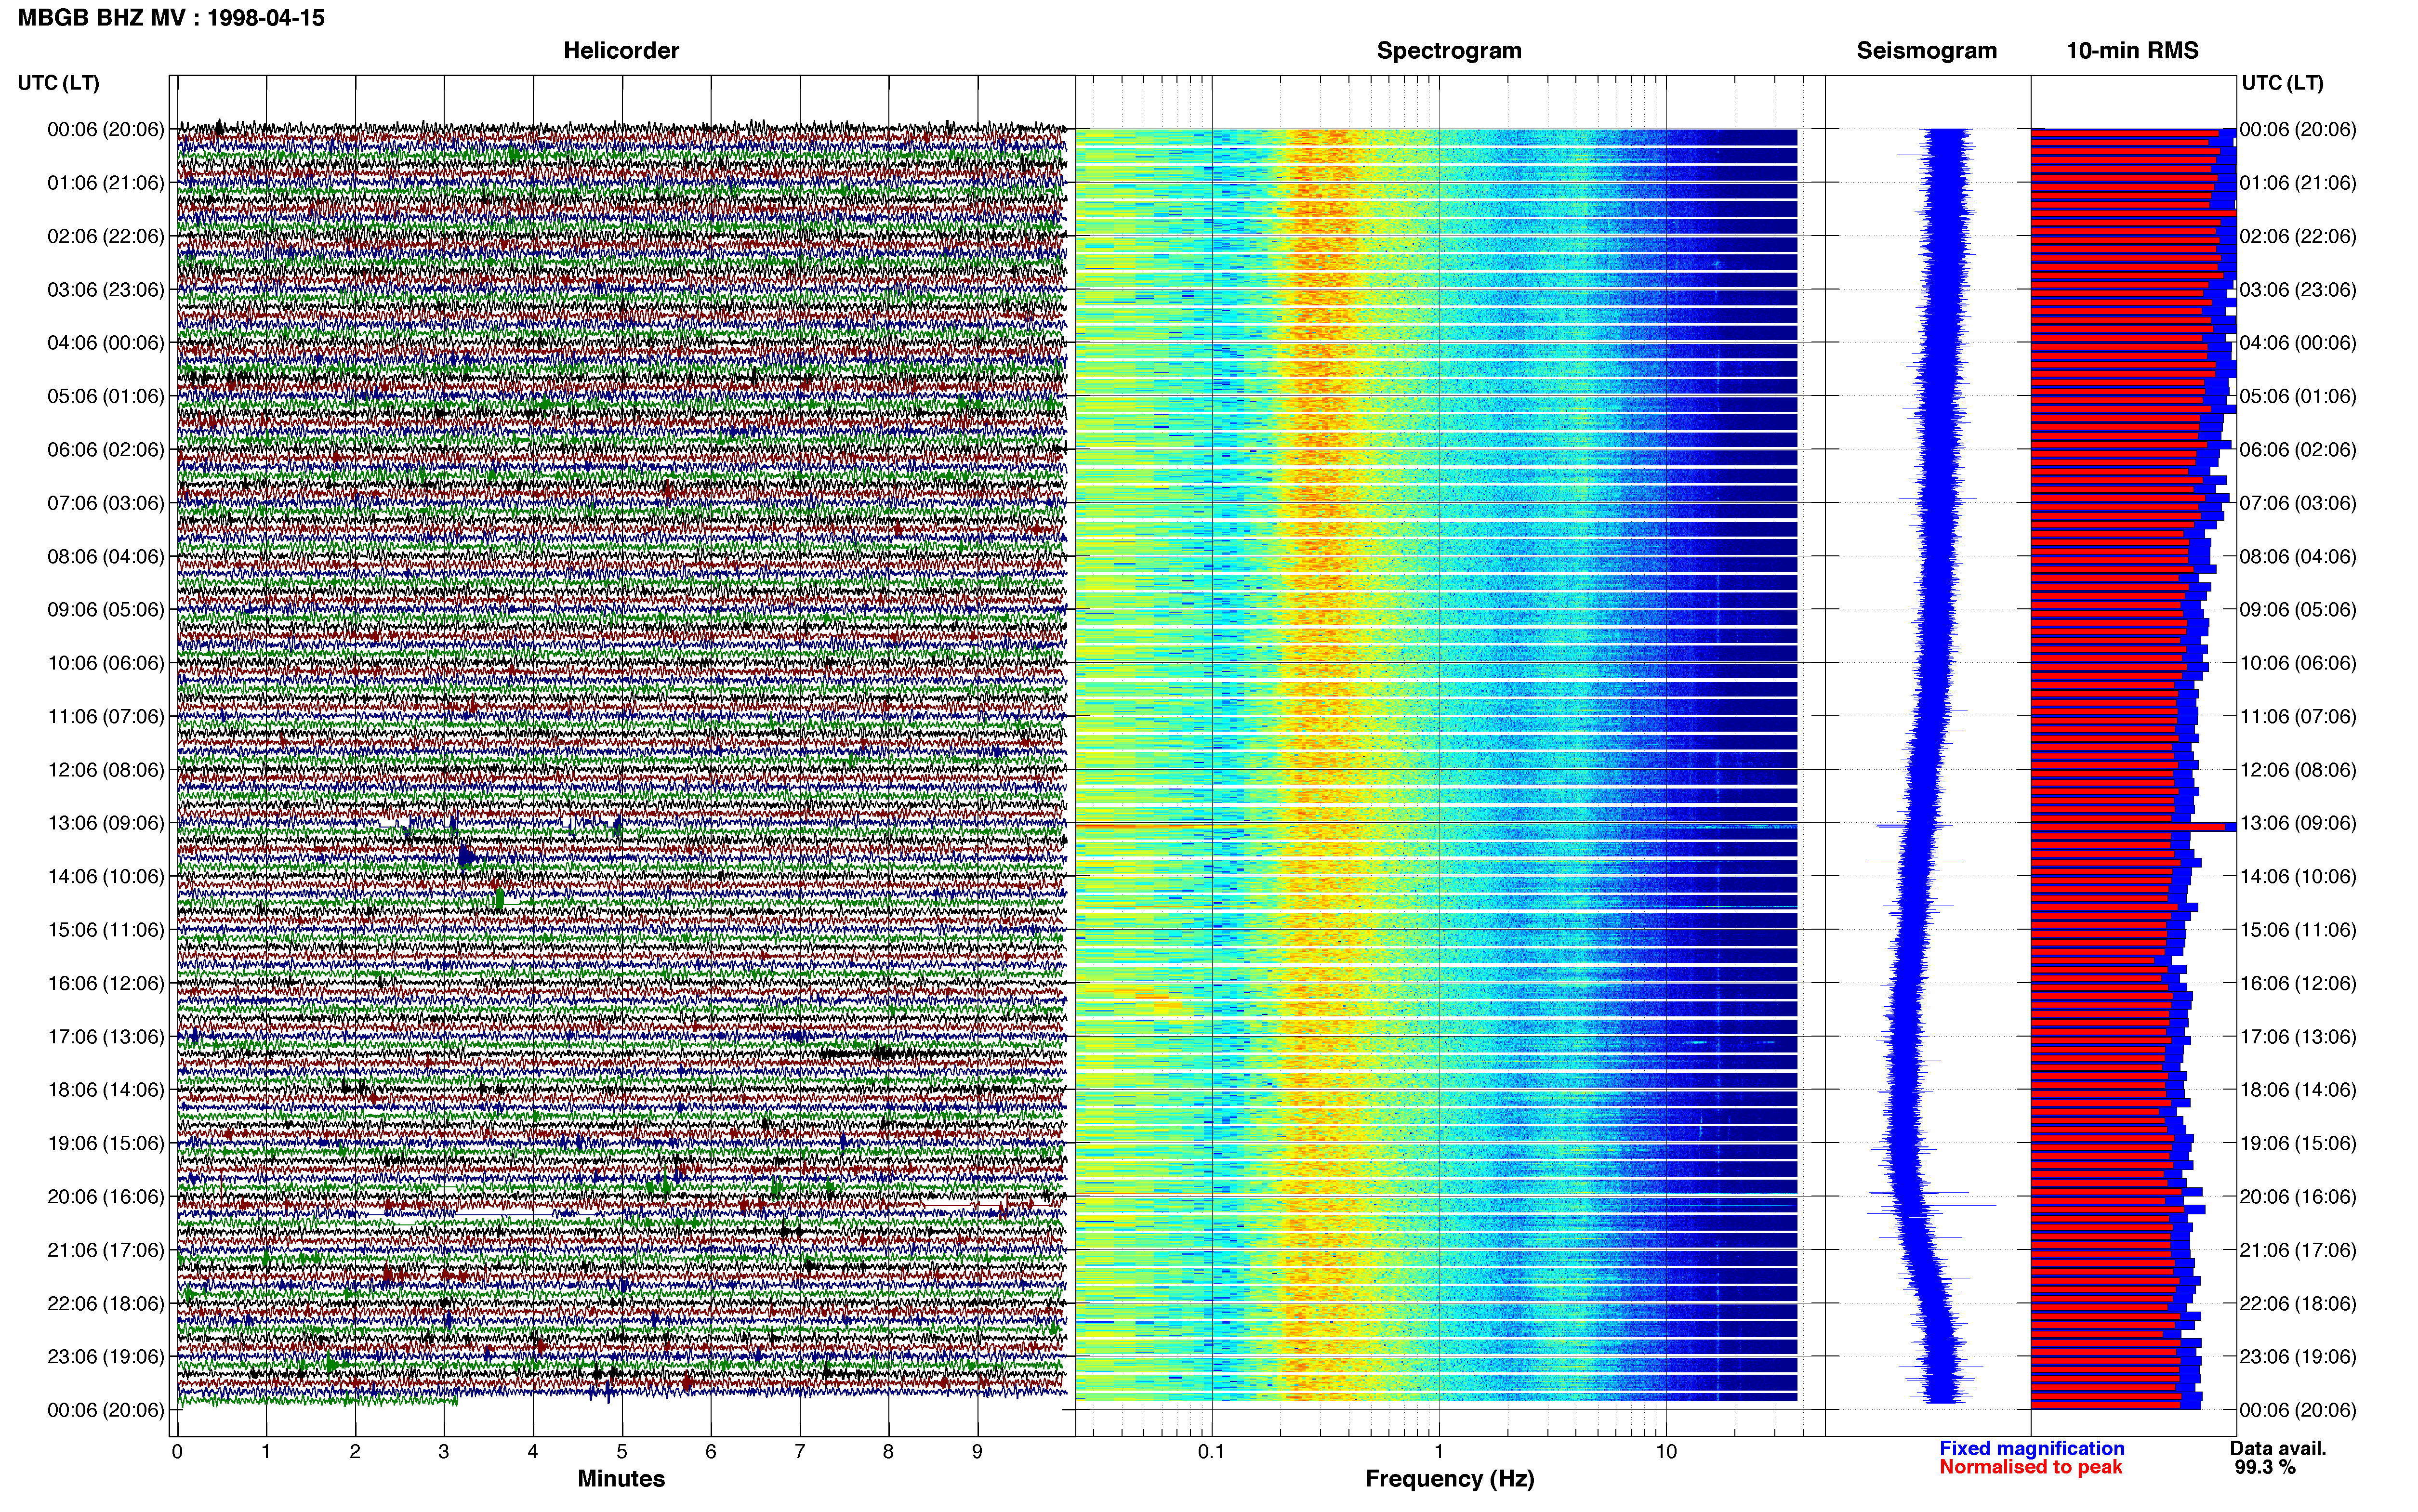
Task: Select left time label '05:06 (01:06)'
Action: point(106,396)
